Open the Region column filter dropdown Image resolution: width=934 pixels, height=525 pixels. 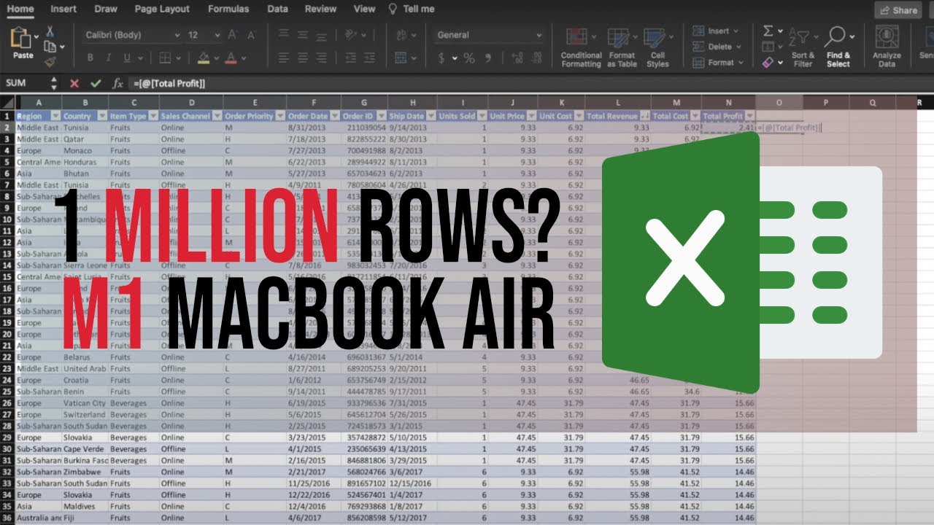click(x=56, y=116)
